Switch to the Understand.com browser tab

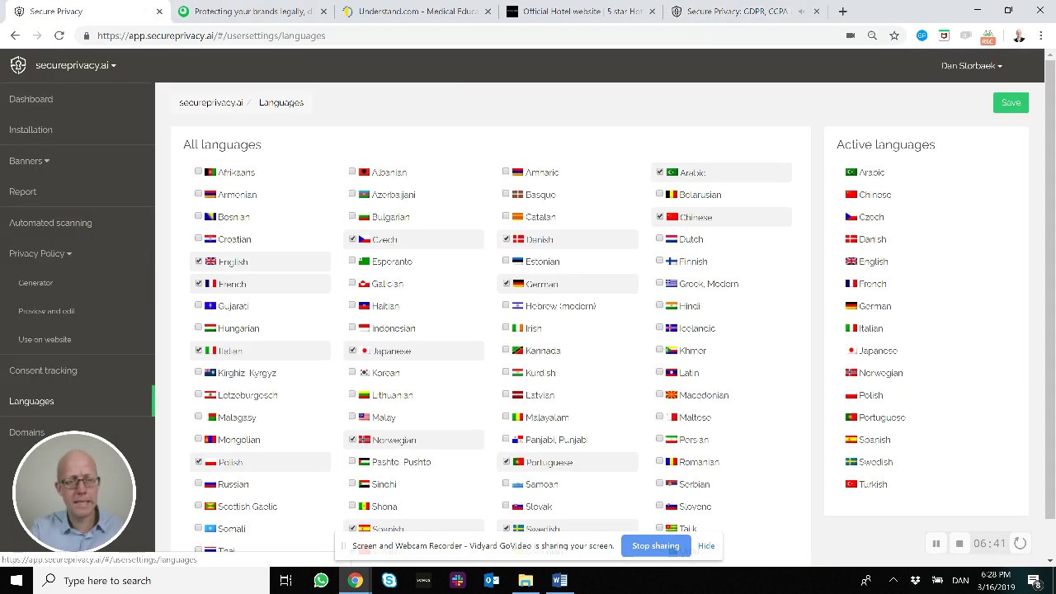point(417,12)
